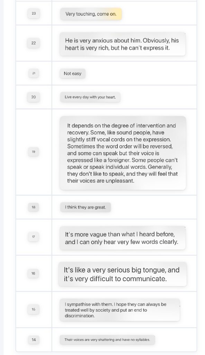
Task: Click the number 15 badge
Action: pos(34,309)
